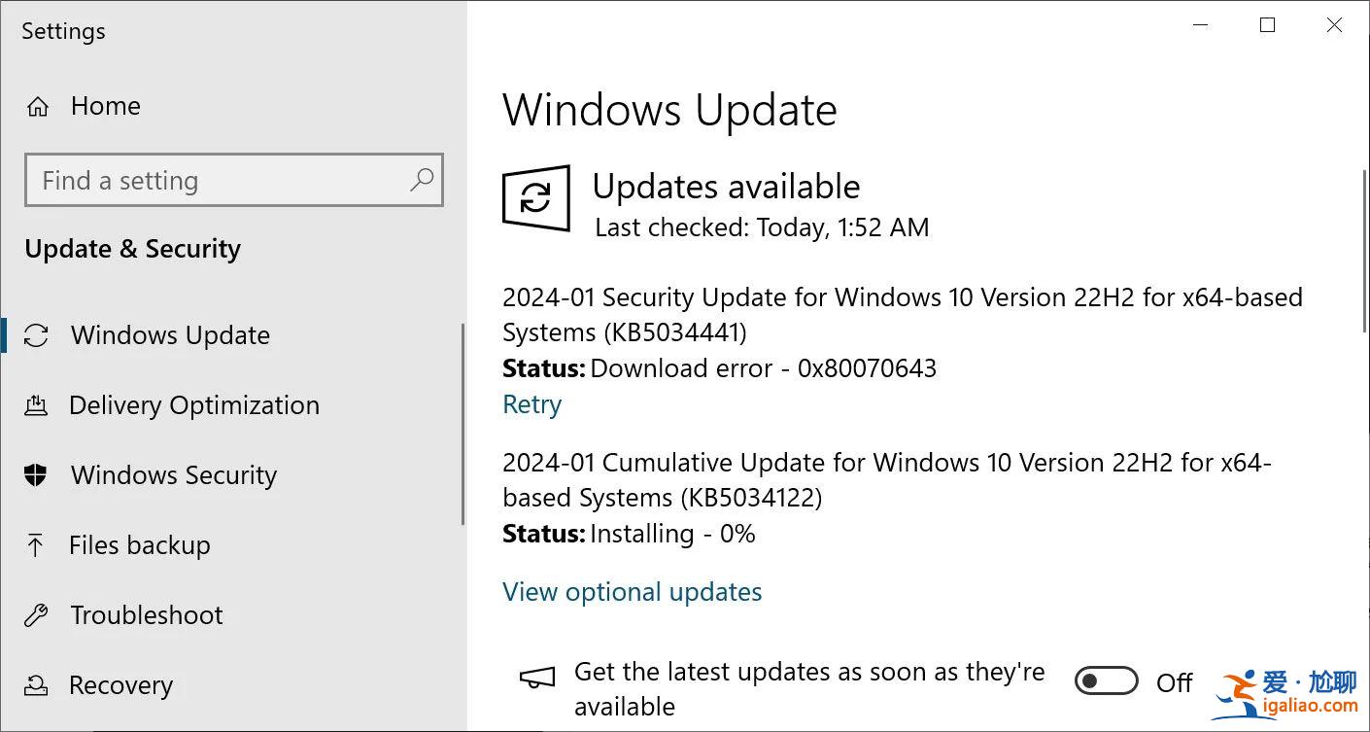The height and width of the screenshot is (732, 1370).
Task: Open Update & Security section header
Action: click(x=132, y=249)
